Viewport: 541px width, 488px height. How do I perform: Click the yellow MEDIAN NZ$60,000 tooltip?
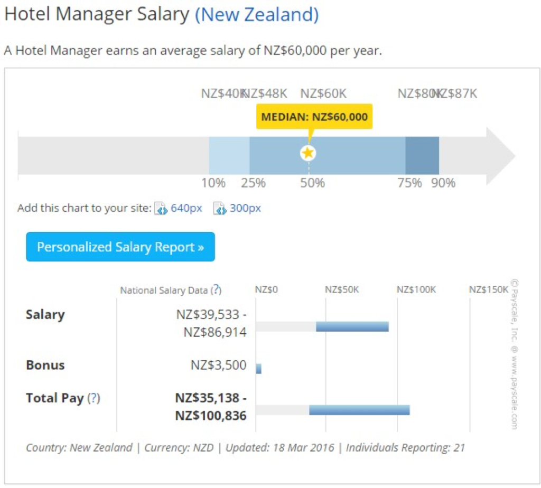point(314,117)
